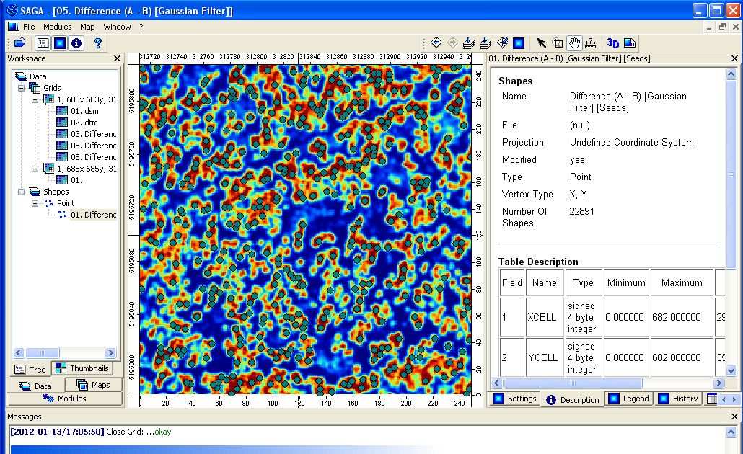The image size is (743, 454).
Task: Zoom to selection icon
Action: 502,43
